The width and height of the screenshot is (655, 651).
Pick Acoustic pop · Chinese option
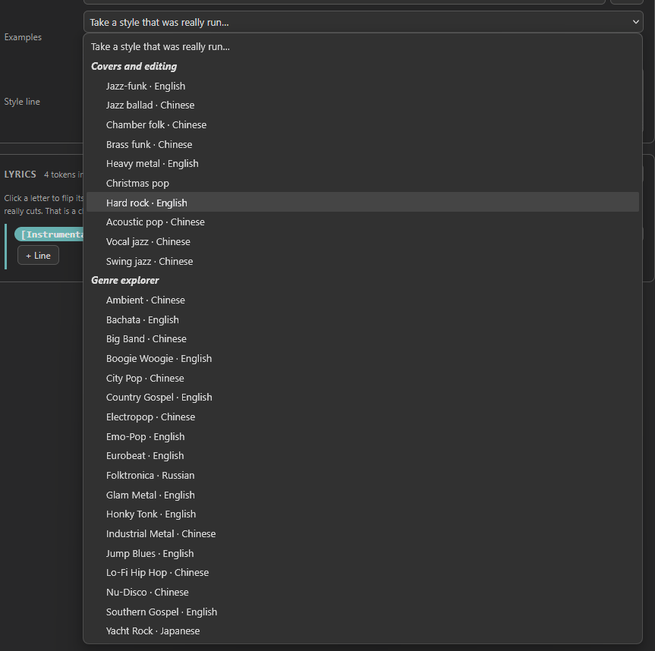(363, 222)
